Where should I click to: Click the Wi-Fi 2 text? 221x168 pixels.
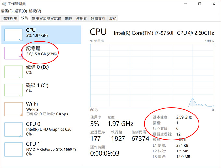(x=32, y=109)
